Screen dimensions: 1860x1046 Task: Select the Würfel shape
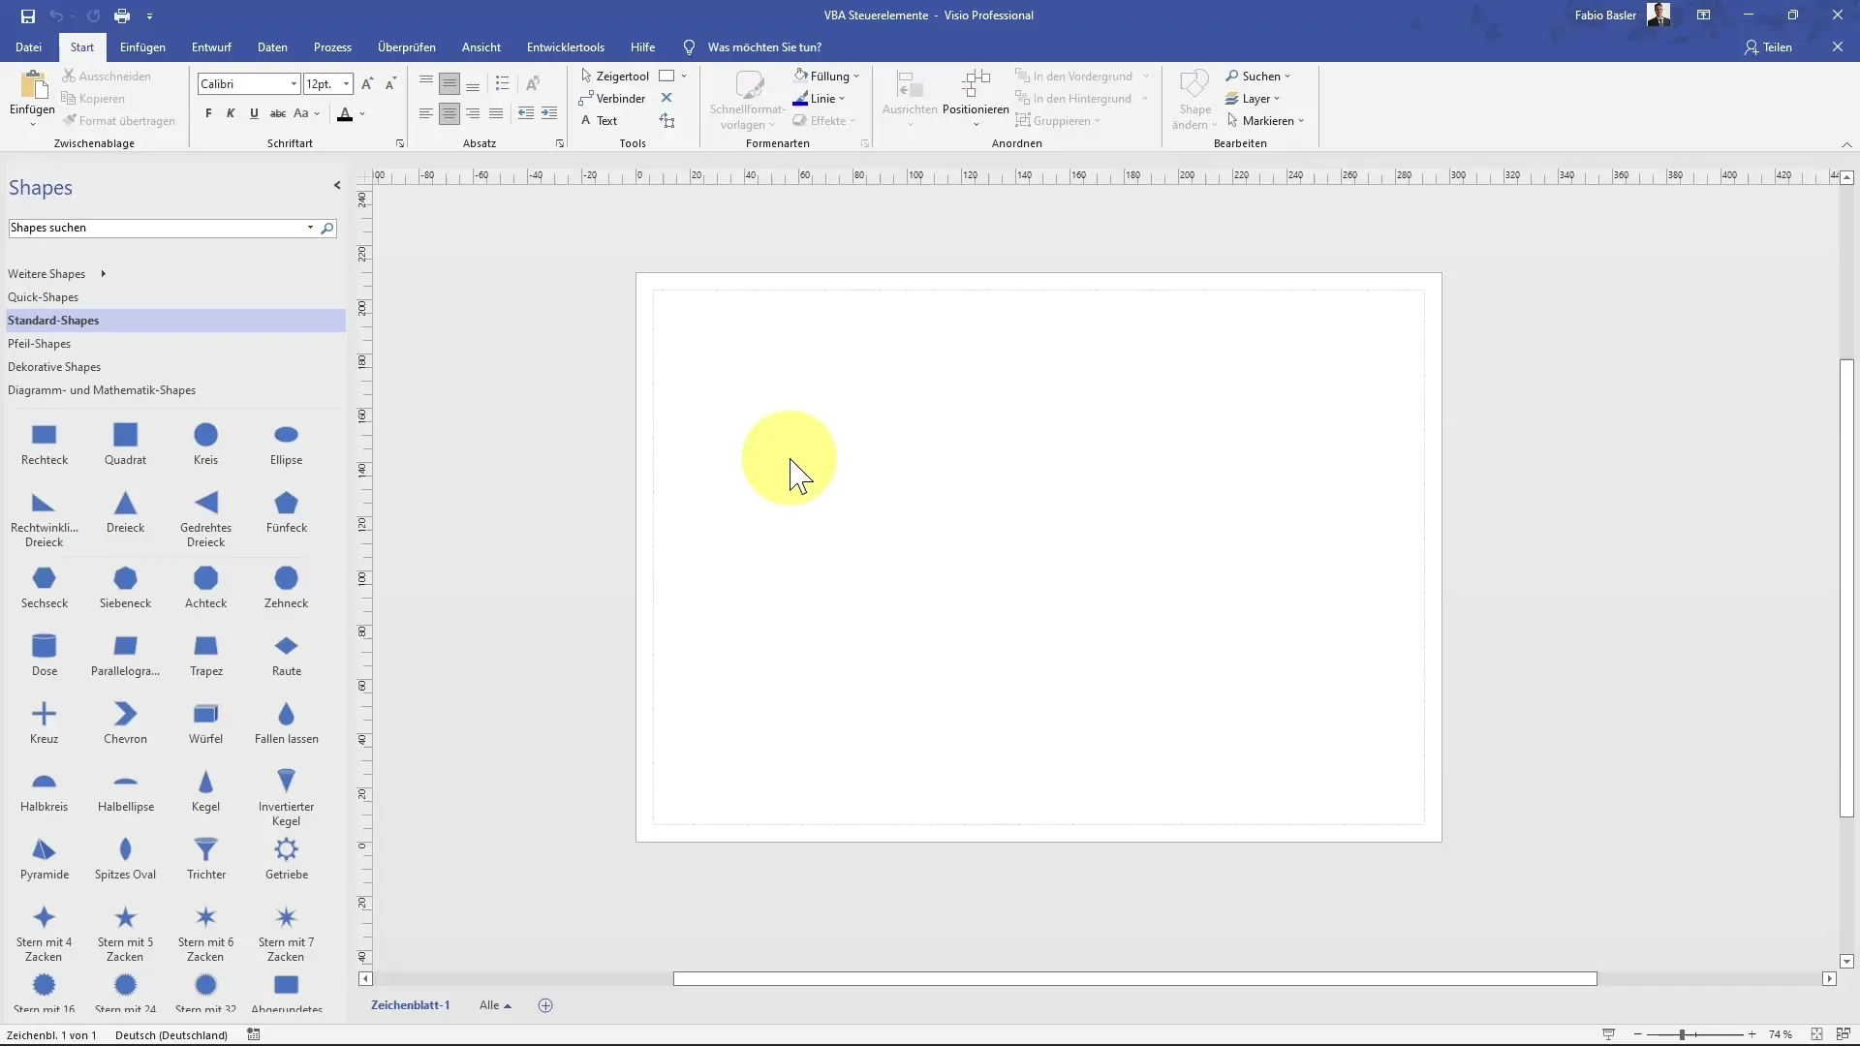click(205, 723)
